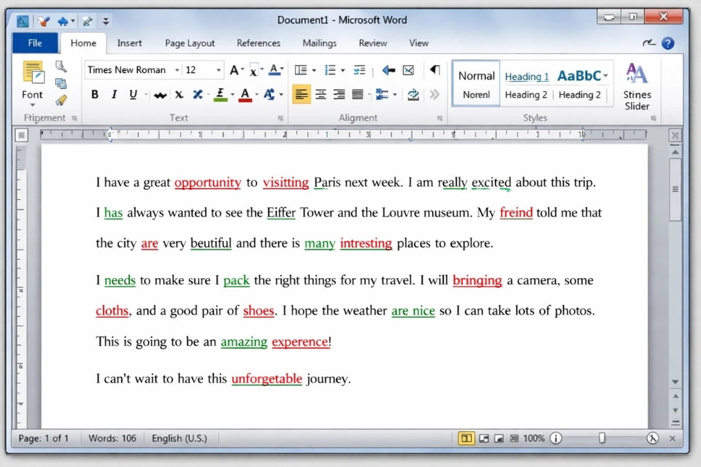Open the font size dropdown
Image resolution: width=701 pixels, height=467 pixels.
[x=218, y=70]
